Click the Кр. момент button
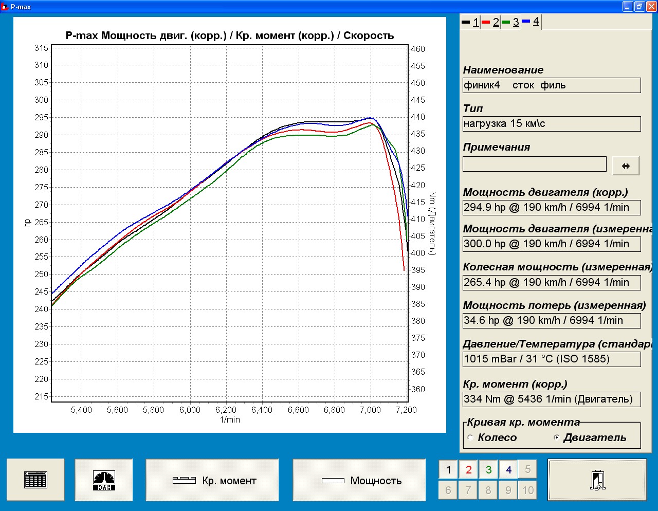This screenshot has width=658, height=511. [x=212, y=480]
